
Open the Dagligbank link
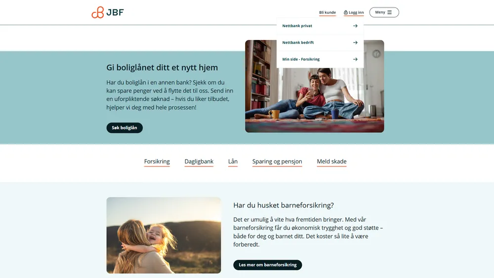coord(199,162)
